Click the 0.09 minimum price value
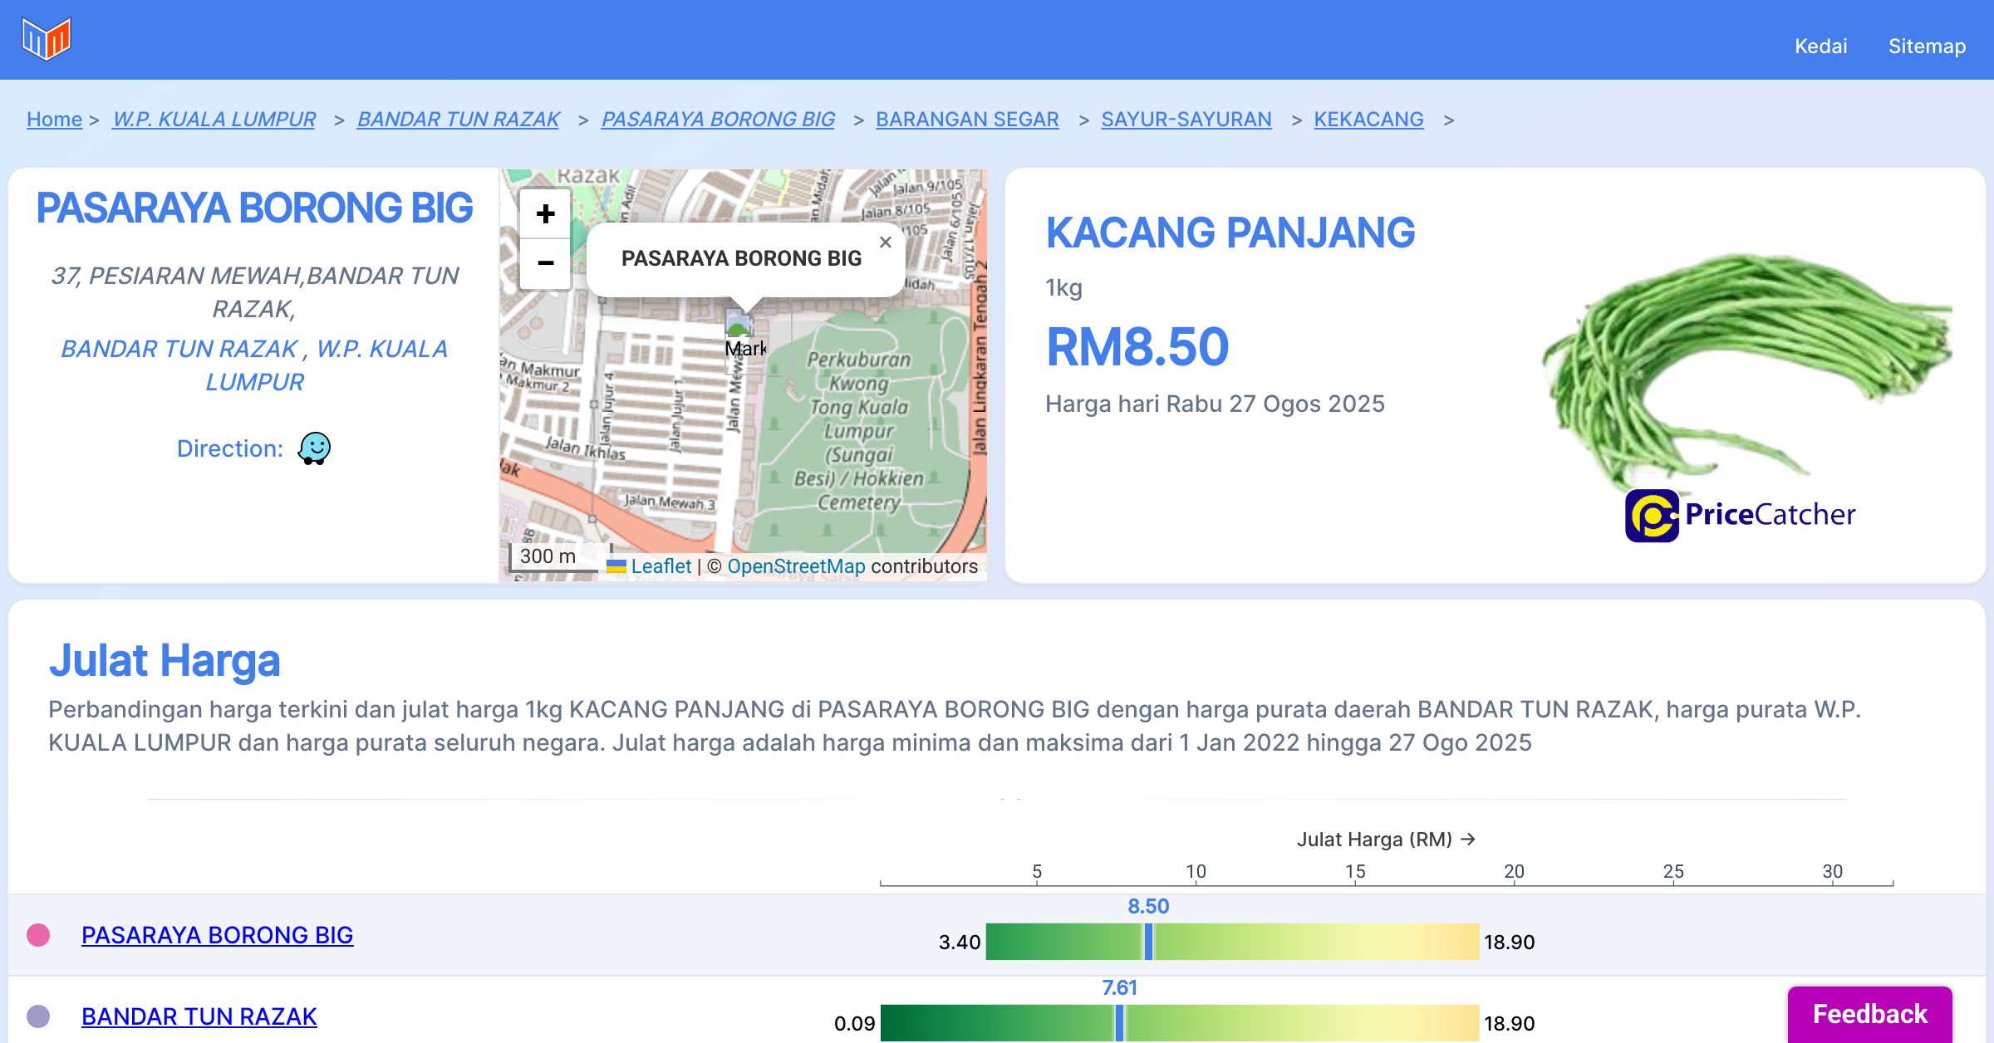This screenshot has width=1994, height=1043. [854, 1024]
